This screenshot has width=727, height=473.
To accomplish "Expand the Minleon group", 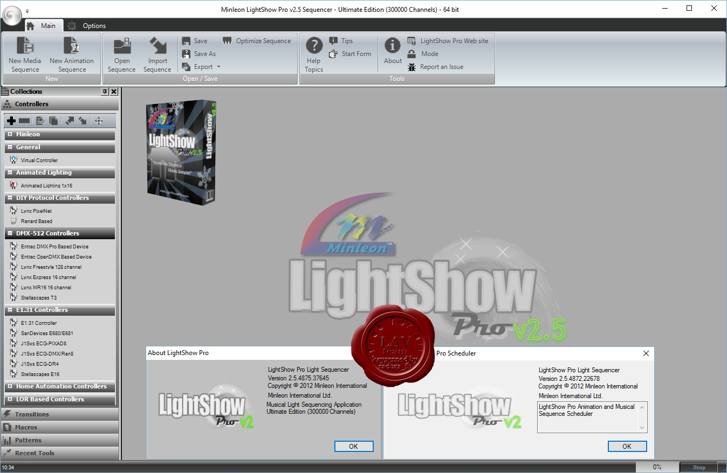I will point(10,134).
